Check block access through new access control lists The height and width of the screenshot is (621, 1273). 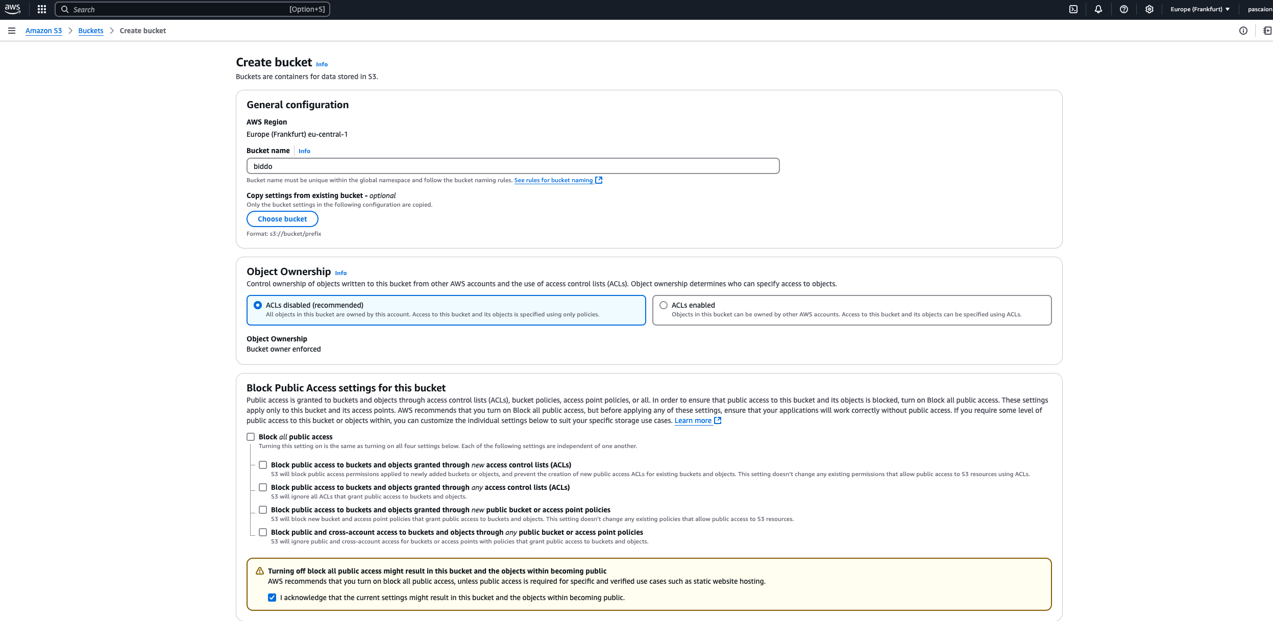[x=263, y=465]
